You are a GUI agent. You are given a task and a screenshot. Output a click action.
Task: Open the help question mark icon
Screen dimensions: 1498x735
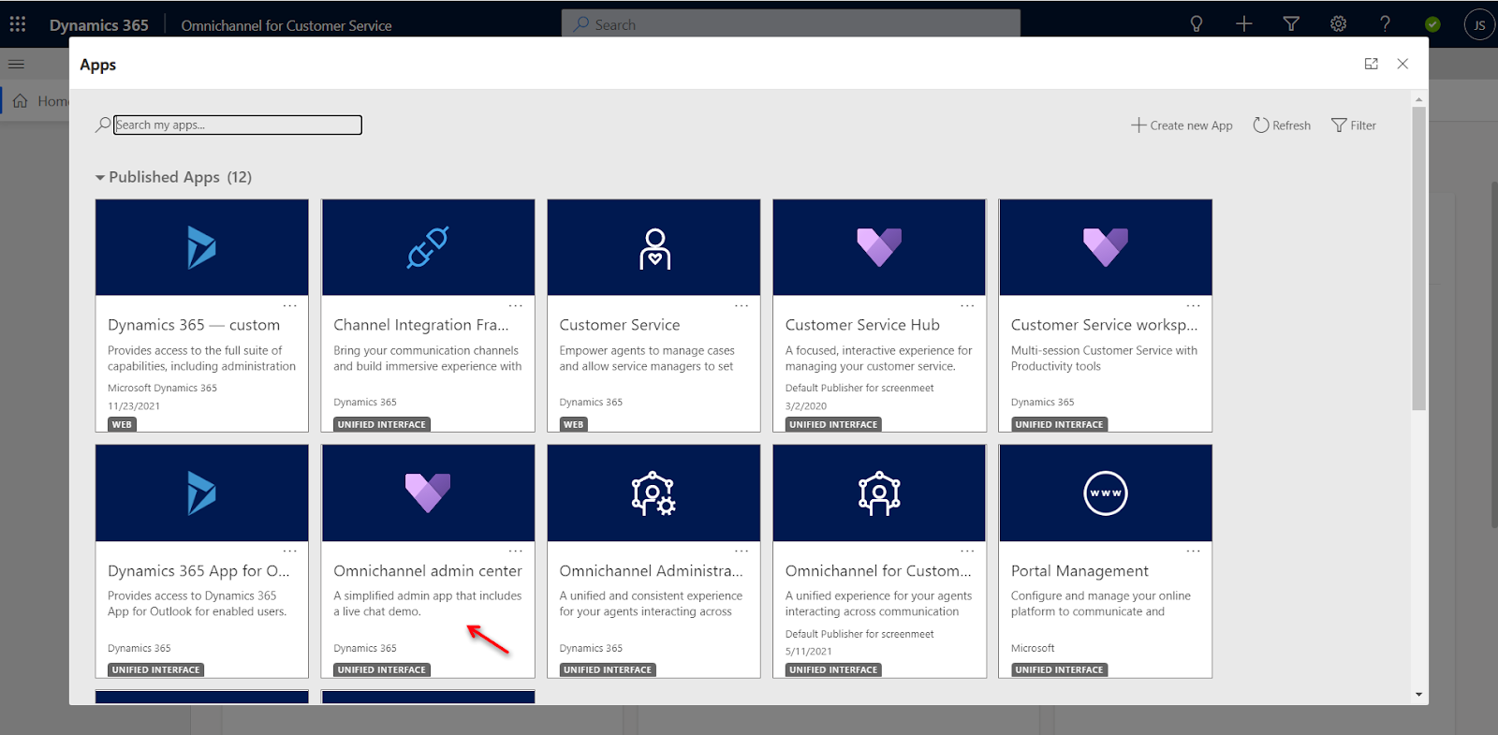(1385, 24)
